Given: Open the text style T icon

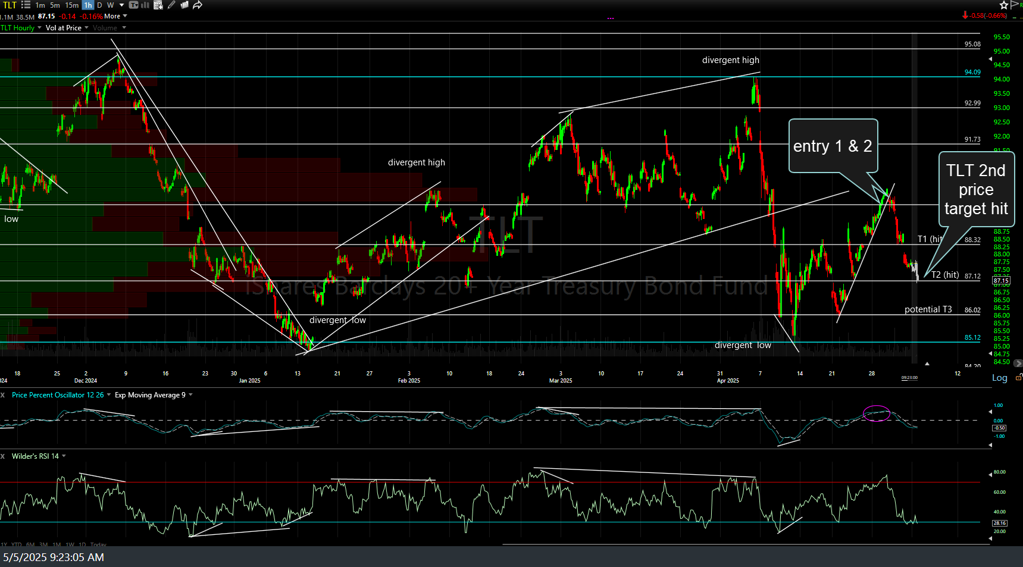Looking at the screenshot, I should pos(133,5).
